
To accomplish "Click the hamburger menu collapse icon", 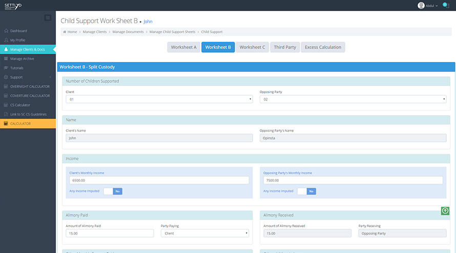I will [48, 18].
